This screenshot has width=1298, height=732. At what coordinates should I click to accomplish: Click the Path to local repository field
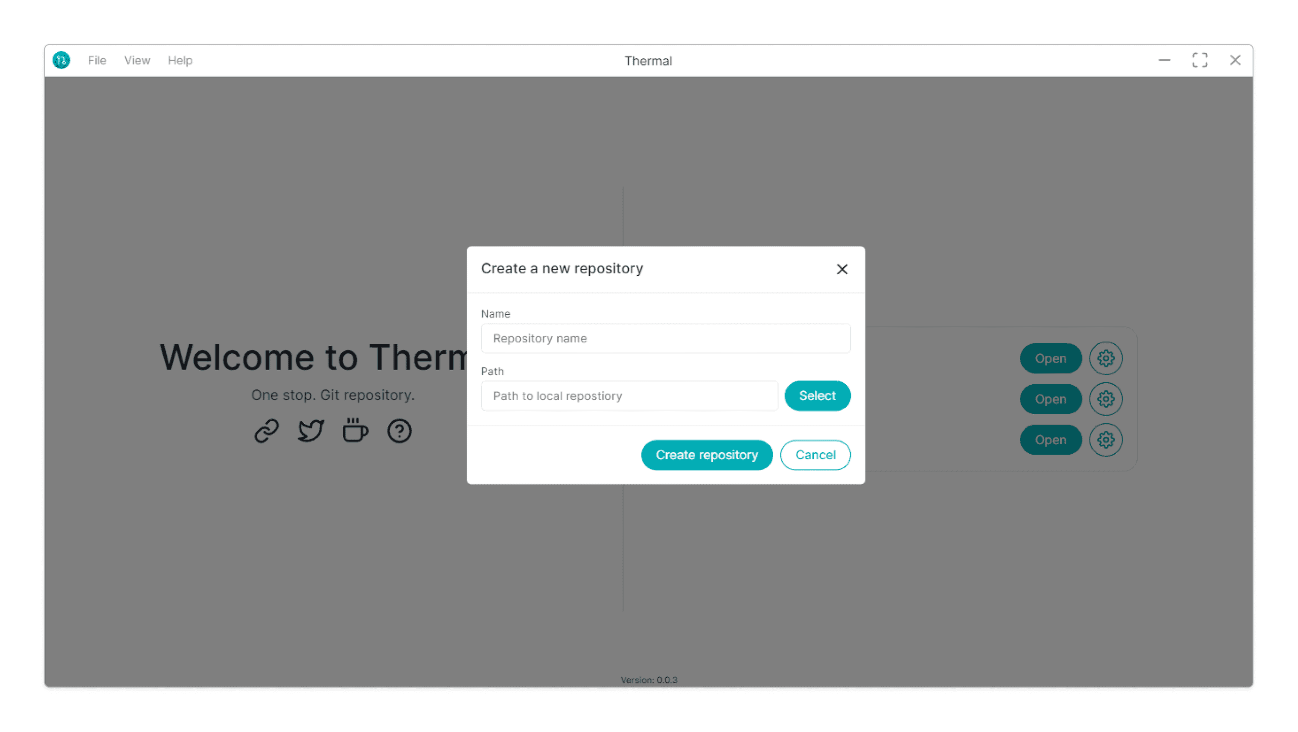pyautogui.click(x=629, y=395)
